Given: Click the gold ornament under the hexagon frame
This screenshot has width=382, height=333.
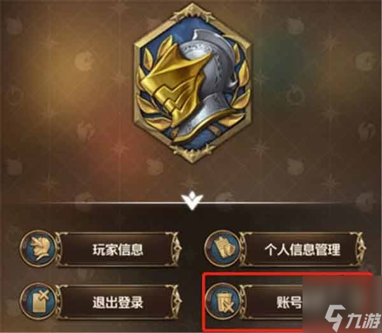Looking at the screenshot, I should pyautogui.click(x=192, y=152).
